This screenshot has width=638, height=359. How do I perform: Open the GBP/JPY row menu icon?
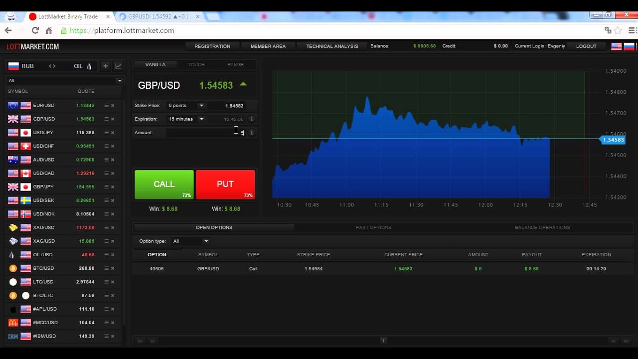pos(106,186)
